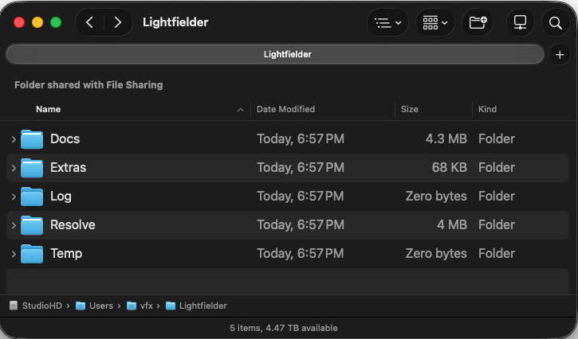Click the 4 MB size value
578x339 pixels.
pyautogui.click(x=452, y=224)
